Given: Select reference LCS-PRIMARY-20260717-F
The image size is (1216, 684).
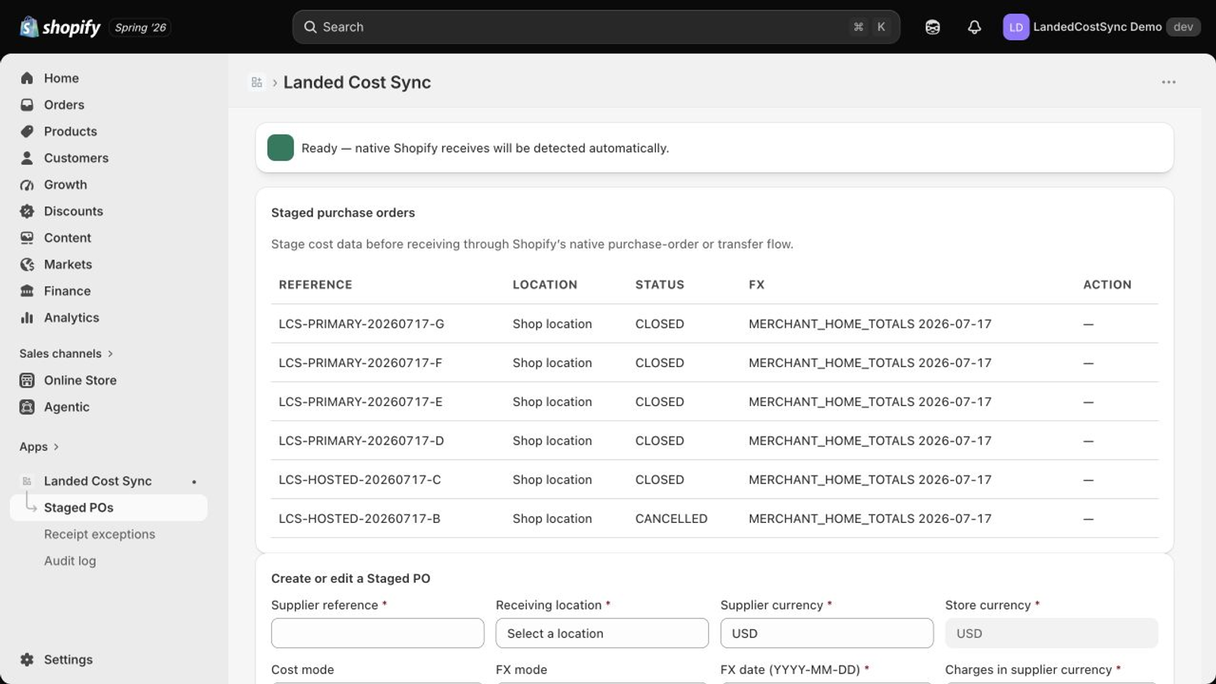Looking at the screenshot, I should [x=360, y=363].
